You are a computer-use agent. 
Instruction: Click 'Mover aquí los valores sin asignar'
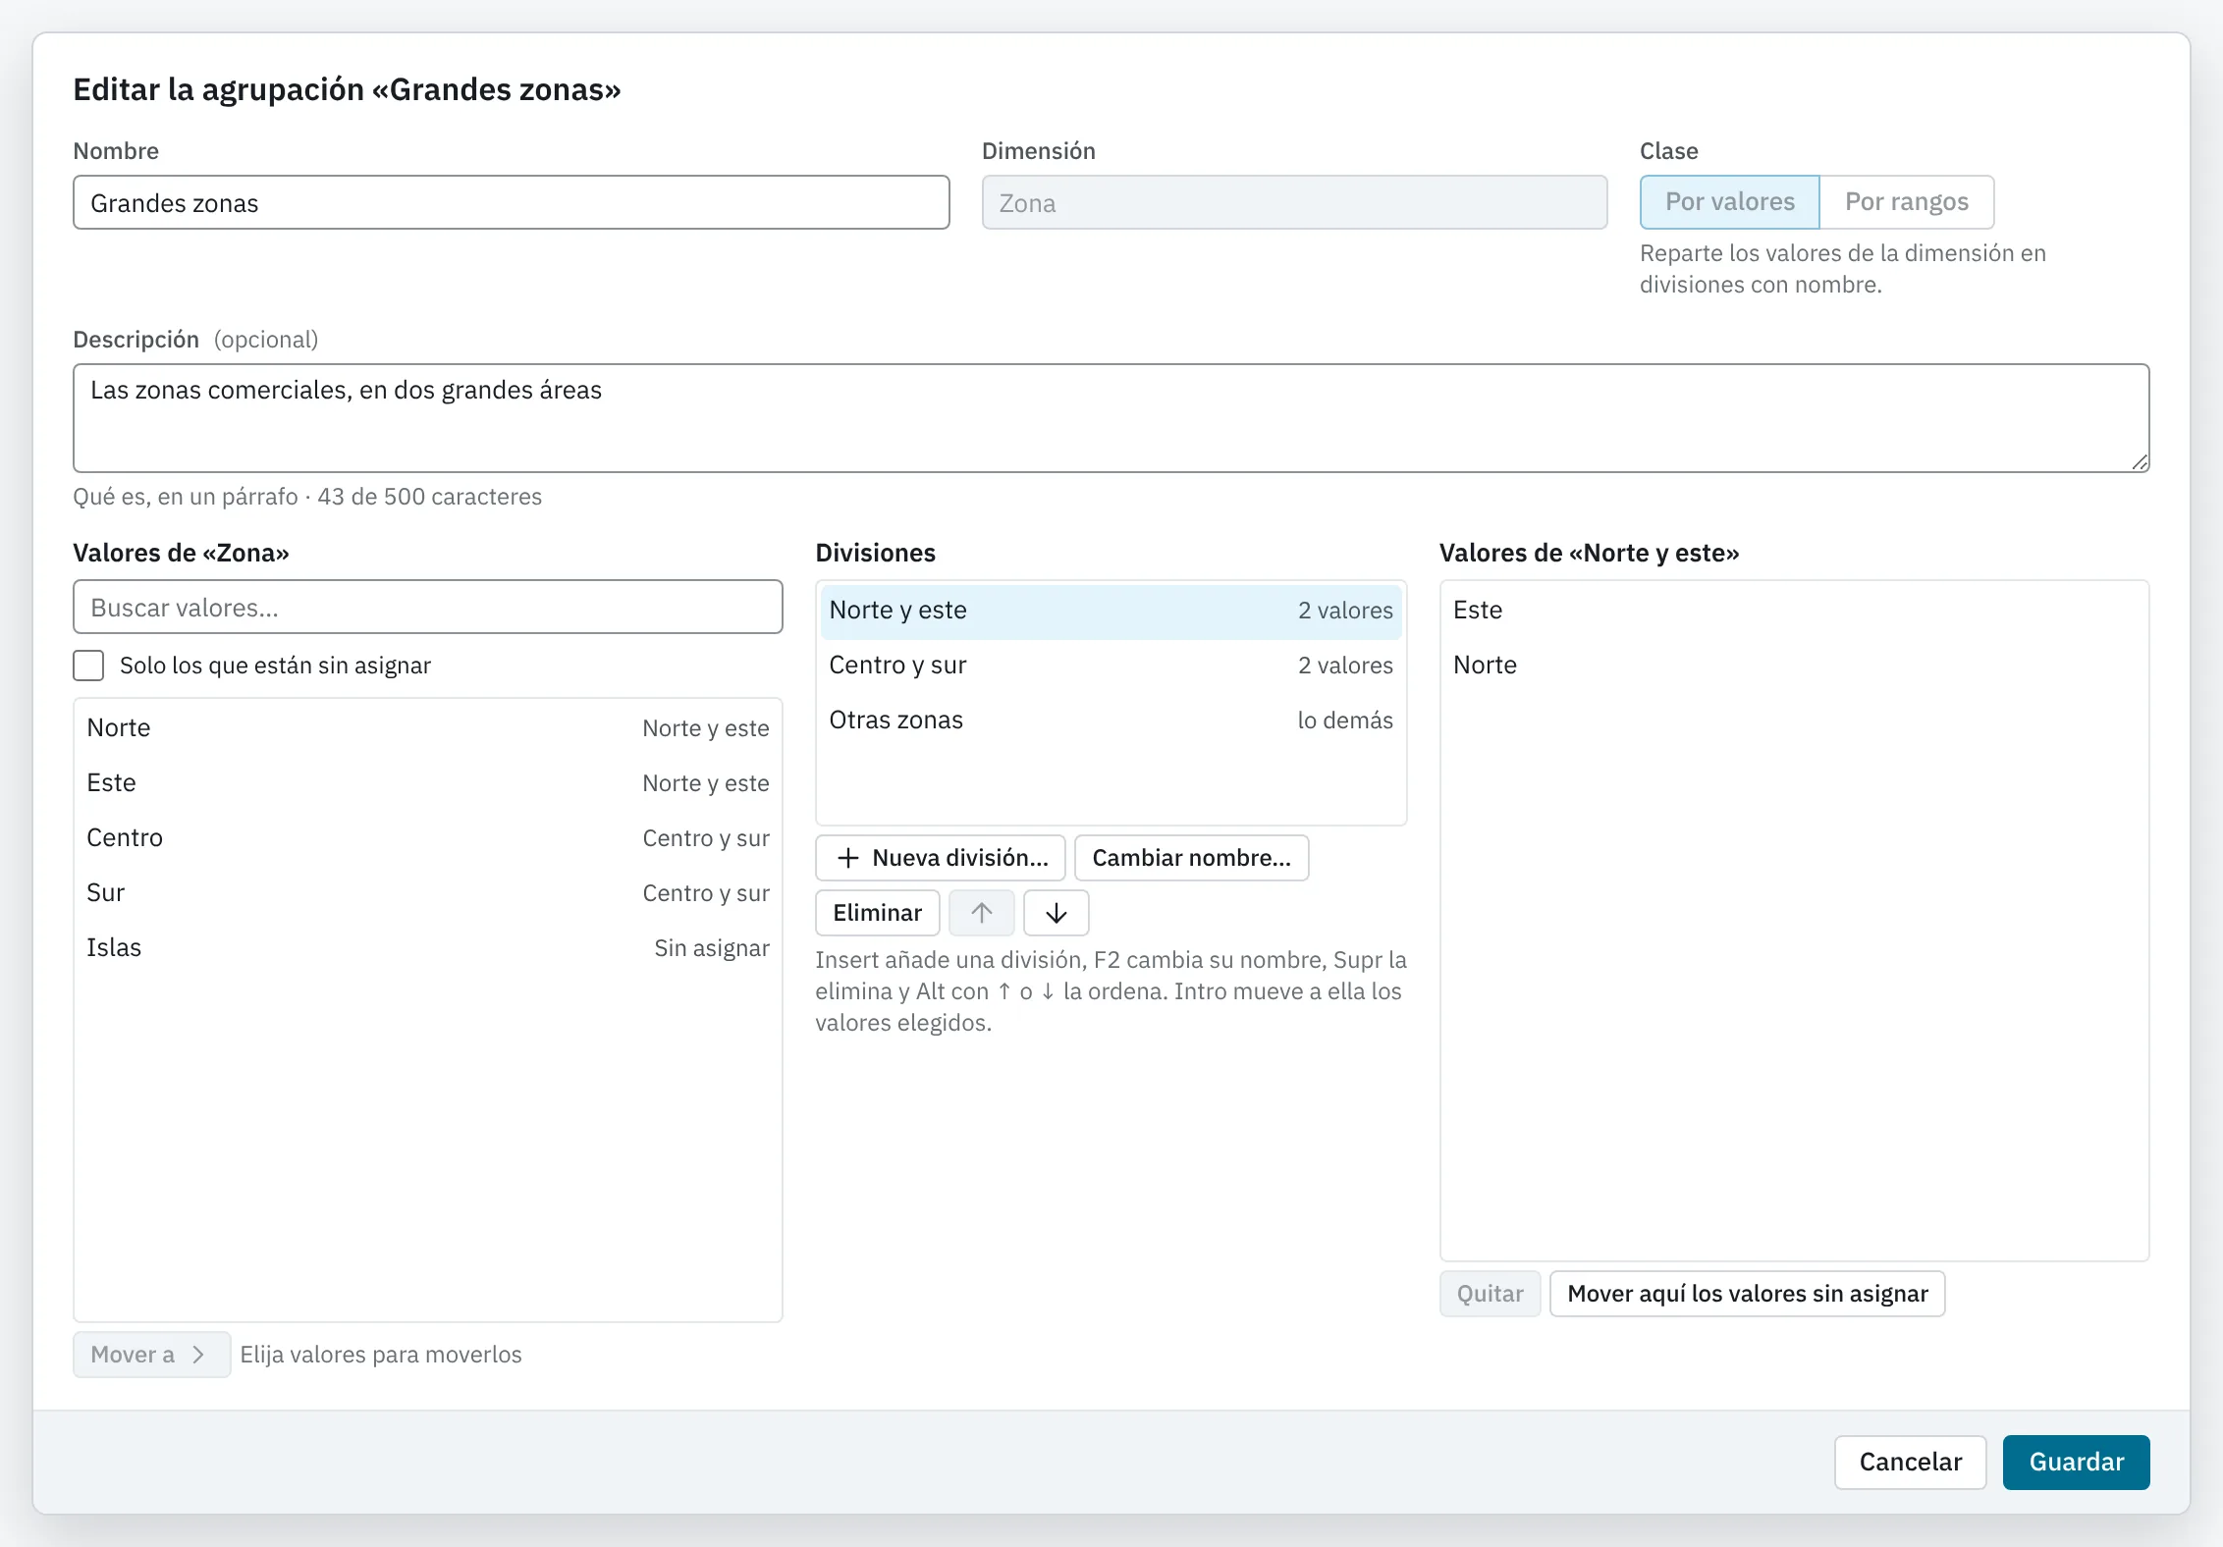point(1747,1294)
